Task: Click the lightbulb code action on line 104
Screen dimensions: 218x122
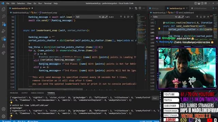Action: pos(159,29)
